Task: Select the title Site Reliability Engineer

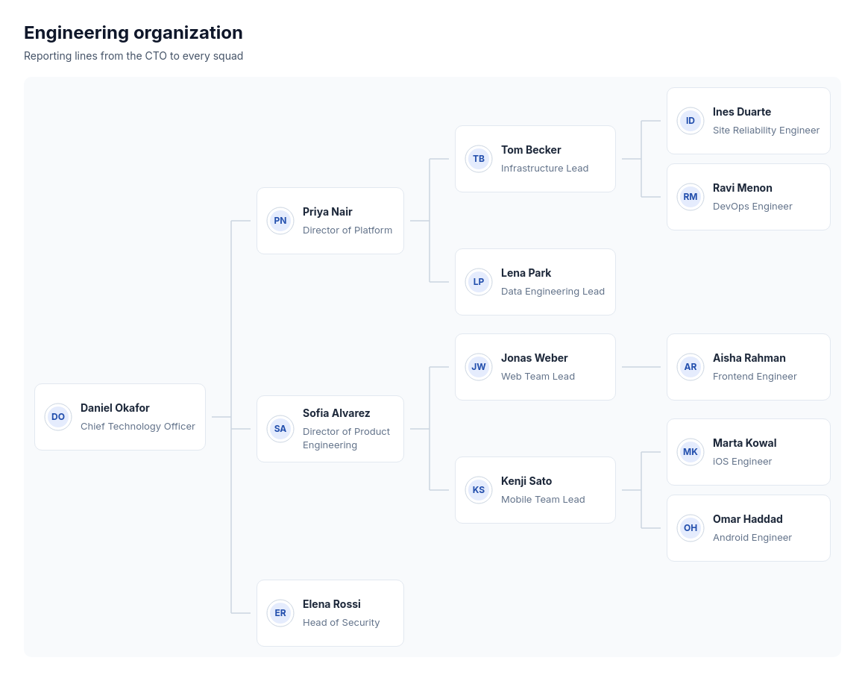Action: pos(766,131)
